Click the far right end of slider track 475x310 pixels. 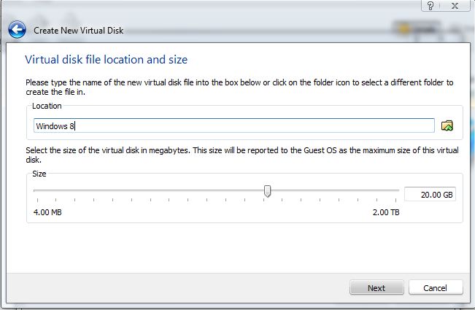398,191
